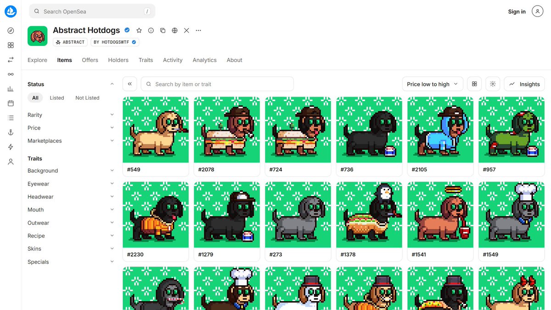This screenshot has width=551, height=310.
Task: Open the hotdog #549 thumbnail
Action: 156,130
